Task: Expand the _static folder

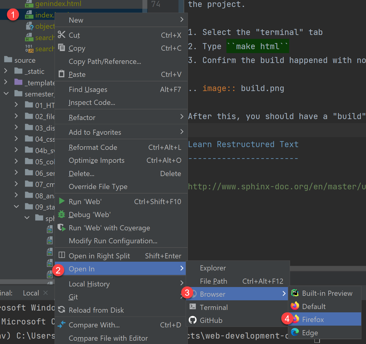Action: point(6,71)
